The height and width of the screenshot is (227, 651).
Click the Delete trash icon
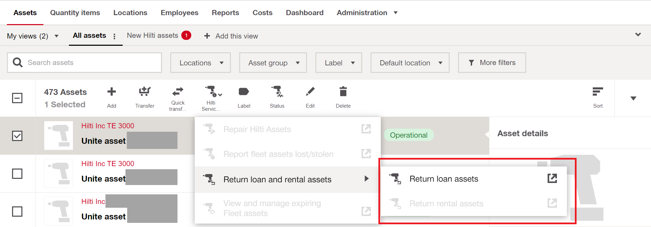click(x=343, y=91)
